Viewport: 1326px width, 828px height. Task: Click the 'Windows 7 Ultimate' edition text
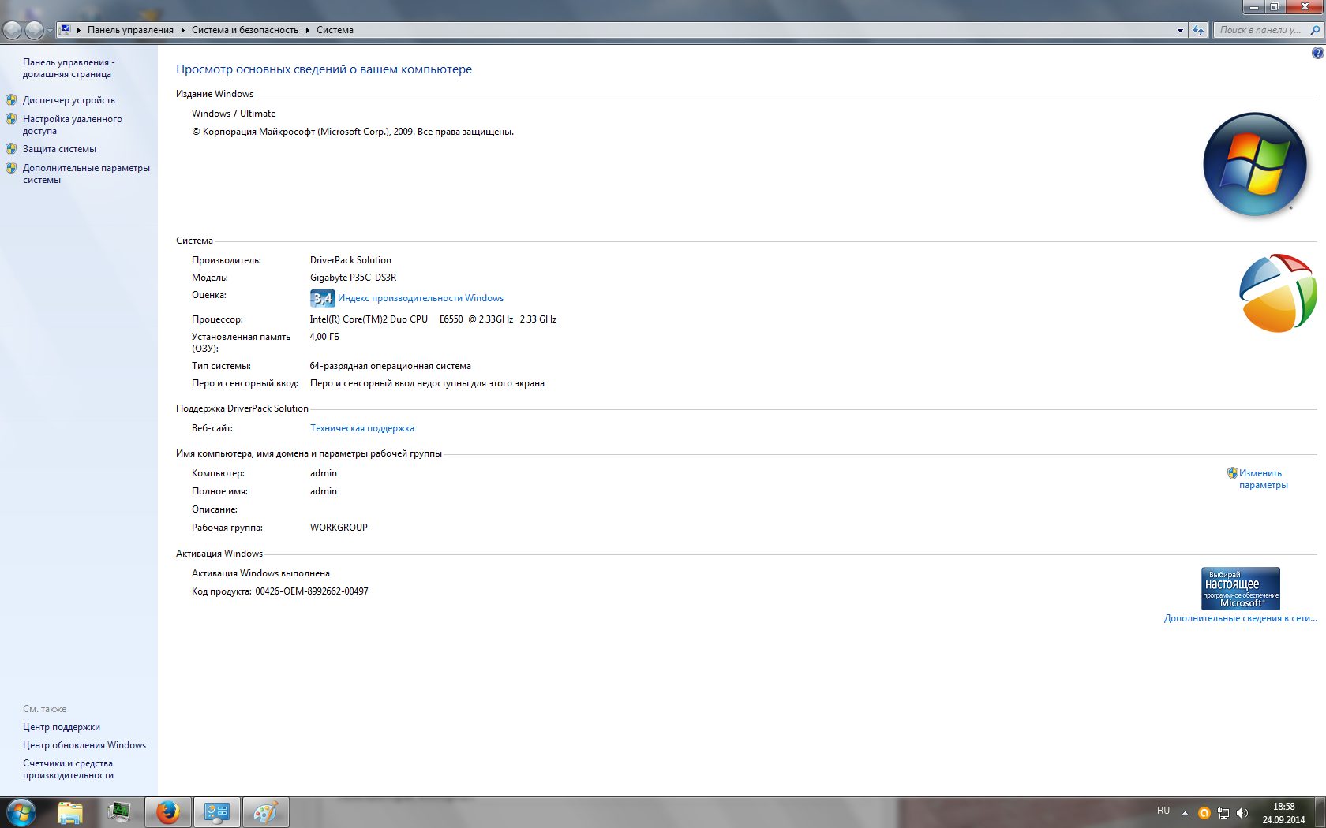click(x=234, y=114)
